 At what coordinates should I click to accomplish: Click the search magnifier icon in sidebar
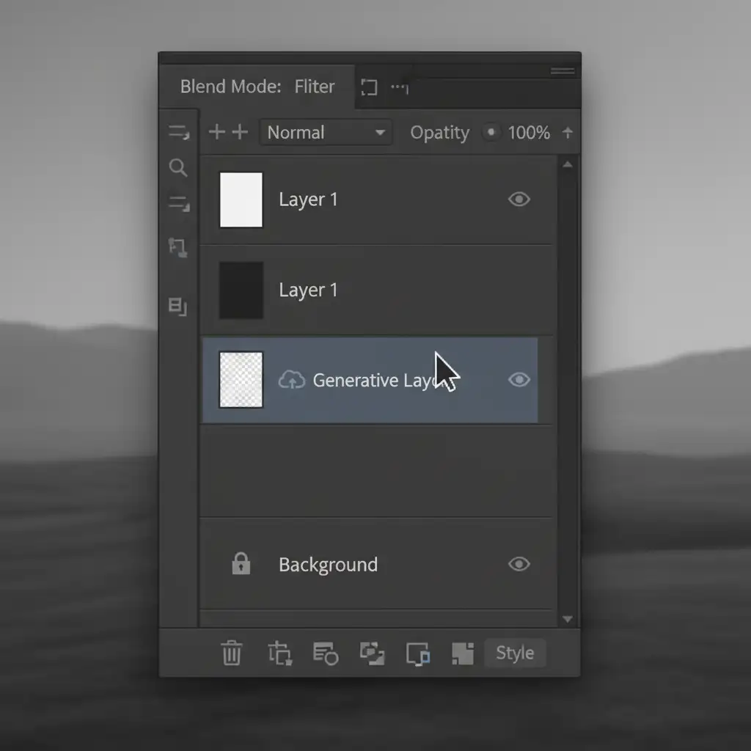click(x=178, y=168)
